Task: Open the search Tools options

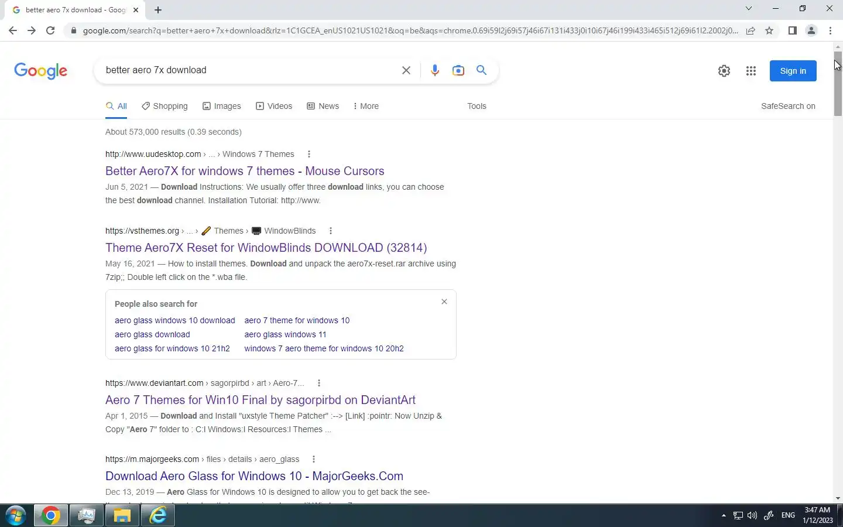Action: click(477, 106)
